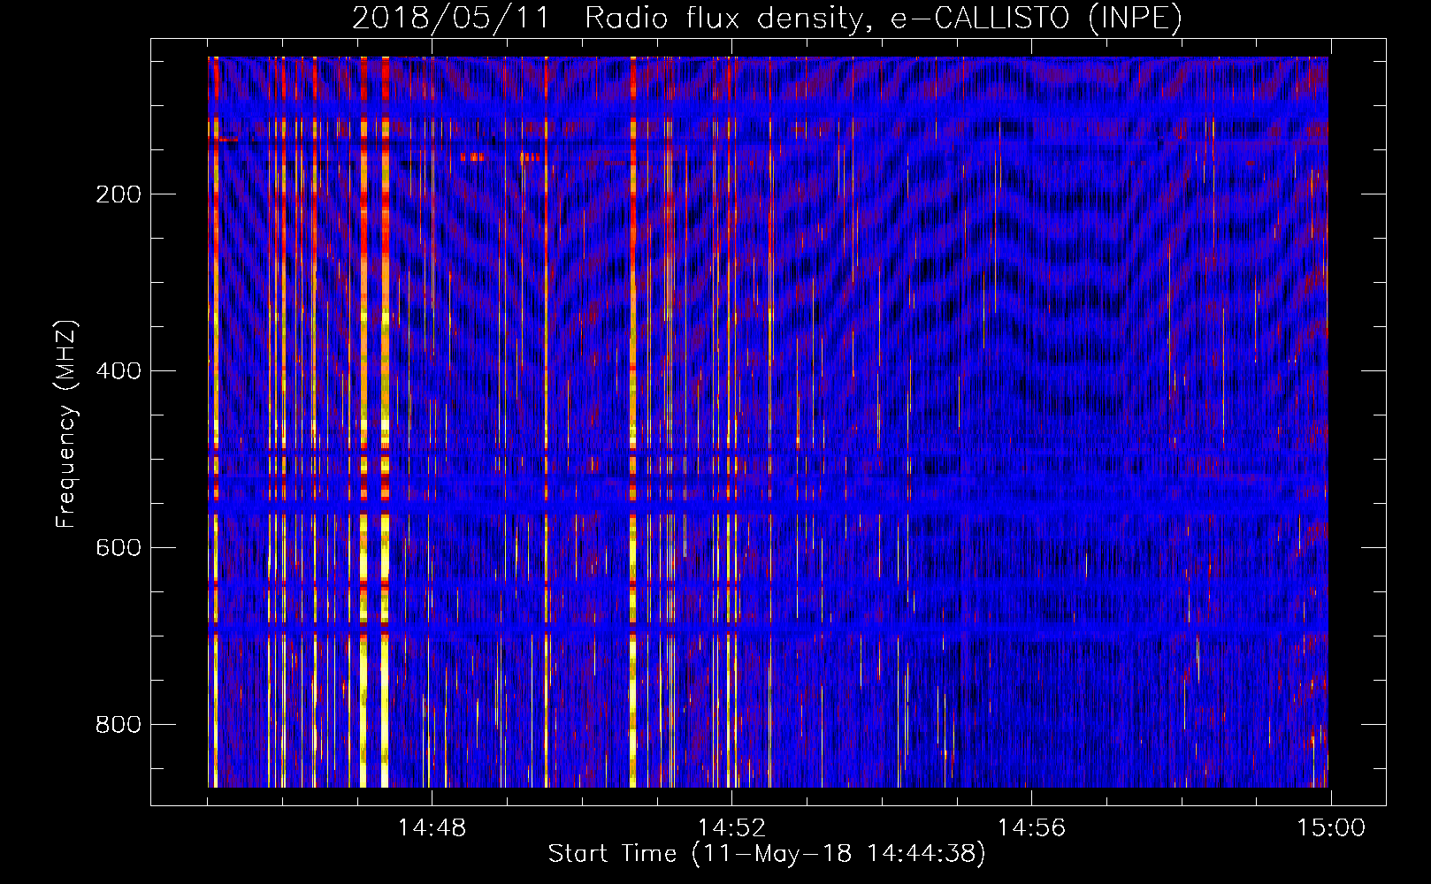
Task: Click the 'Frequency (MHZ)' y-axis label
Action: pyautogui.click(x=66, y=423)
